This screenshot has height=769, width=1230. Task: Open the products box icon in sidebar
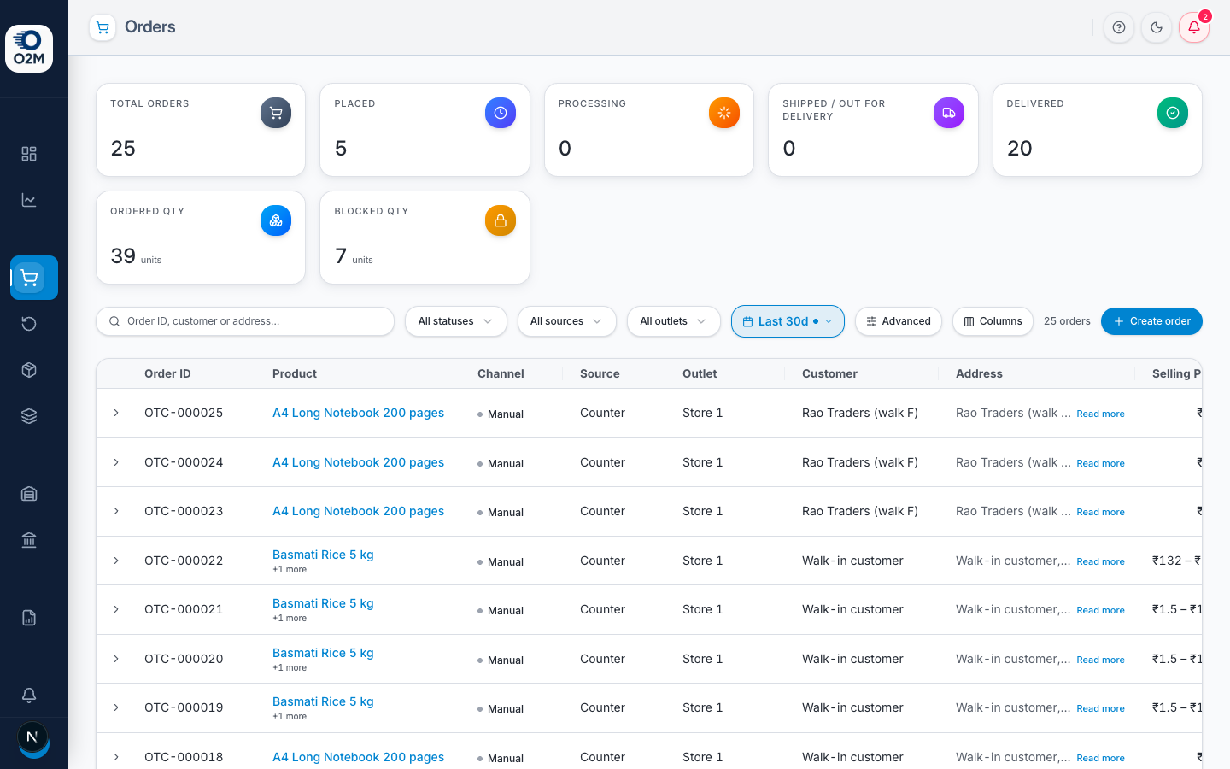click(x=29, y=370)
